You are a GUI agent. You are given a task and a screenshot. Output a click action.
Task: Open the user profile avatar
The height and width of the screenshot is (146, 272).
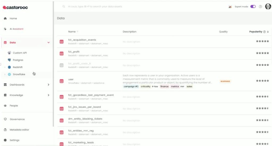pos(268,6)
